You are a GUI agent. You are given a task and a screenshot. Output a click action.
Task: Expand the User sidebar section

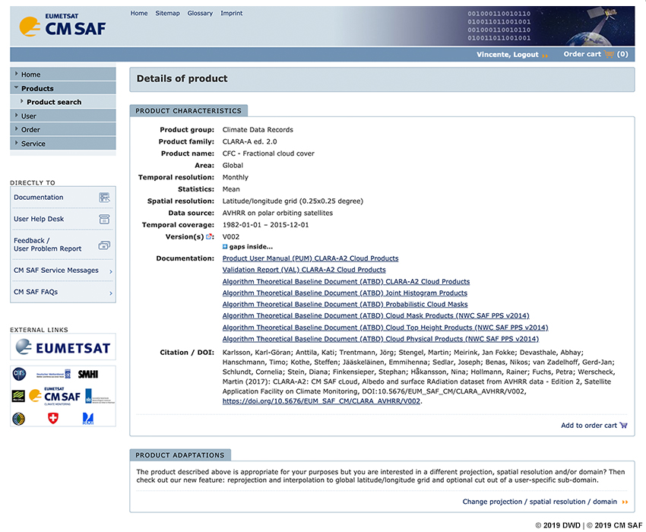[63, 116]
